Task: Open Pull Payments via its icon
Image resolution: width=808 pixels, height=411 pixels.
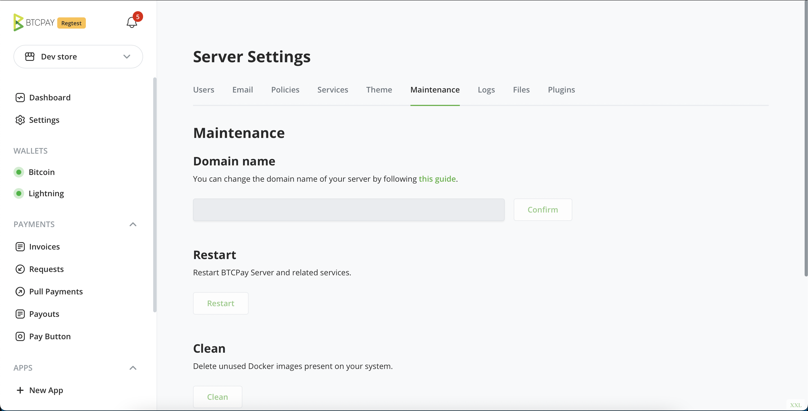Action: (20, 292)
